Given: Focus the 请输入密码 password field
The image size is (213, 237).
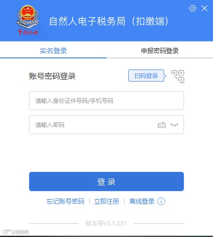Looking at the screenshot, I should [x=106, y=125].
